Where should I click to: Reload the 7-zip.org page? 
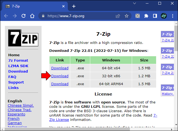[24, 16]
